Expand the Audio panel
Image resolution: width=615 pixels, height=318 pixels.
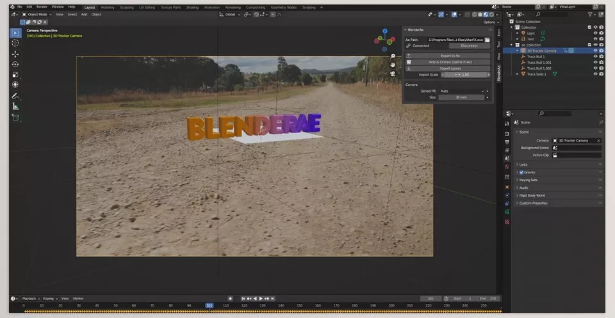pyautogui.click(x=523, y=188)
